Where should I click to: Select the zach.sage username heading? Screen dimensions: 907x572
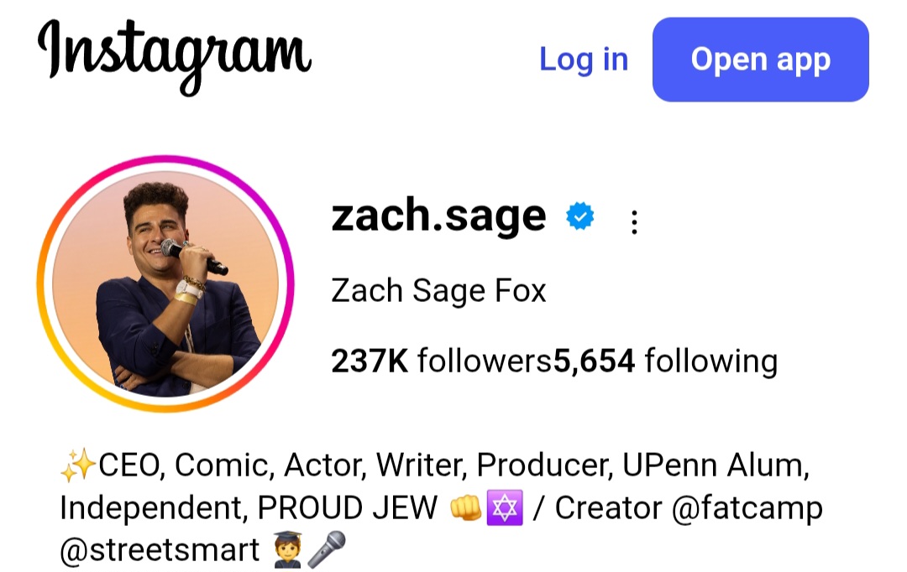(438, 217)
